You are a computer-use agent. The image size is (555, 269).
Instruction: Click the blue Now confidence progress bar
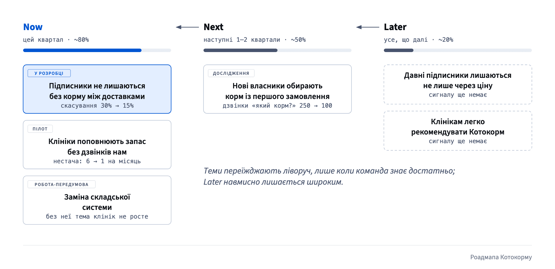pos(97,50)
